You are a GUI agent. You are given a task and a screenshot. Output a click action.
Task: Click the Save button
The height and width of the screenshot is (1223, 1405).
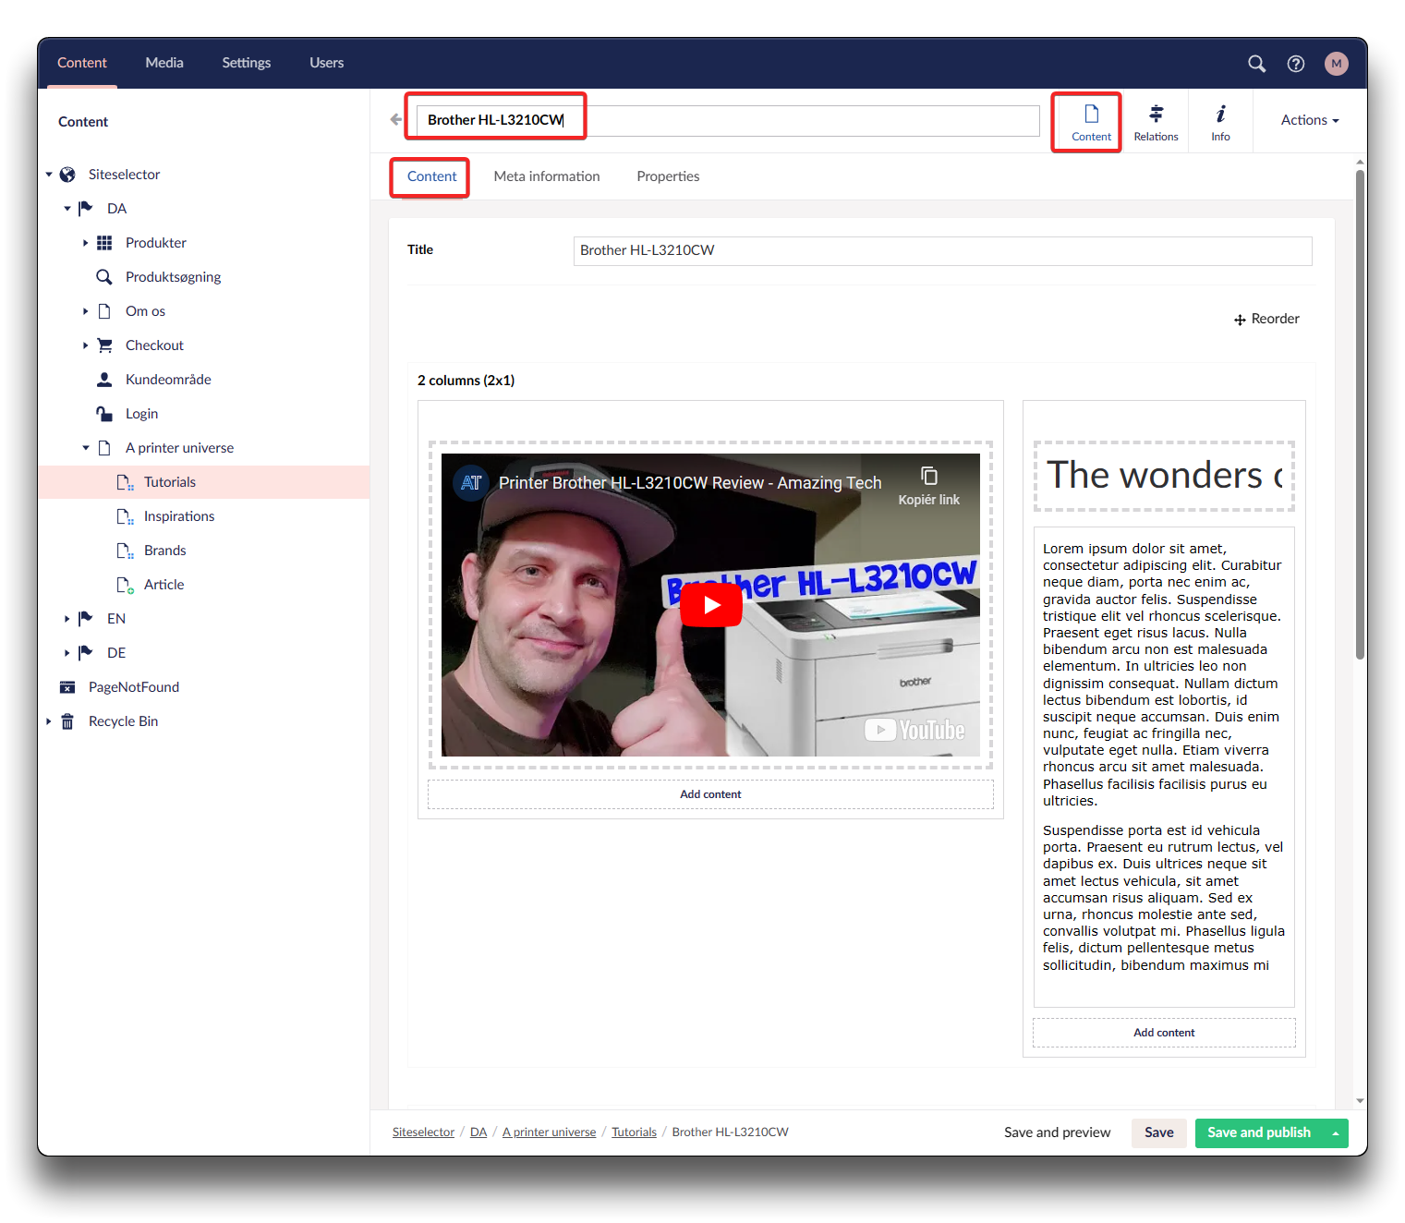(x=1158, y=1133)
